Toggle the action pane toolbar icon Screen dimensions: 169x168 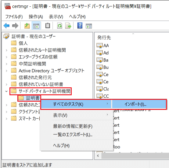[x=89, y=26]
